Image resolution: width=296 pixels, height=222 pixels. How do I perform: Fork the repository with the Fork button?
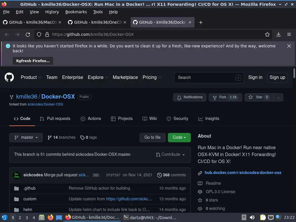point(225,97)
